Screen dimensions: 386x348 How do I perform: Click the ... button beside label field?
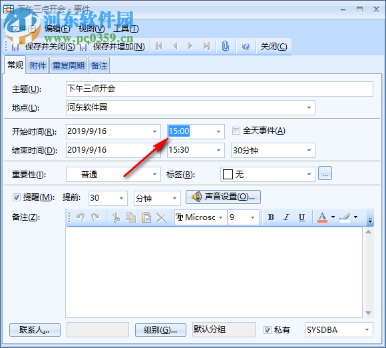click(x=325, y=173)
